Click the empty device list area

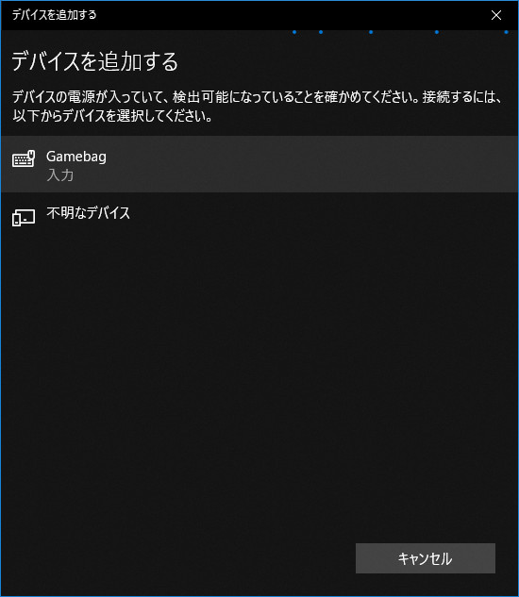click(259, 381)
